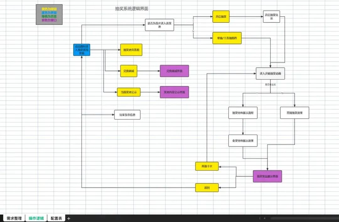
Task: Click the add new sheet plus icon
Action: tap(69, 218)
